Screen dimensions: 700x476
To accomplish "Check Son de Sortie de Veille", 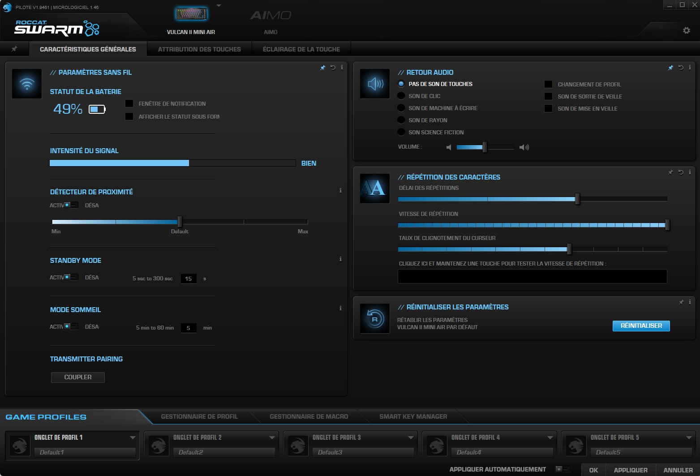I will click(548, 96).
